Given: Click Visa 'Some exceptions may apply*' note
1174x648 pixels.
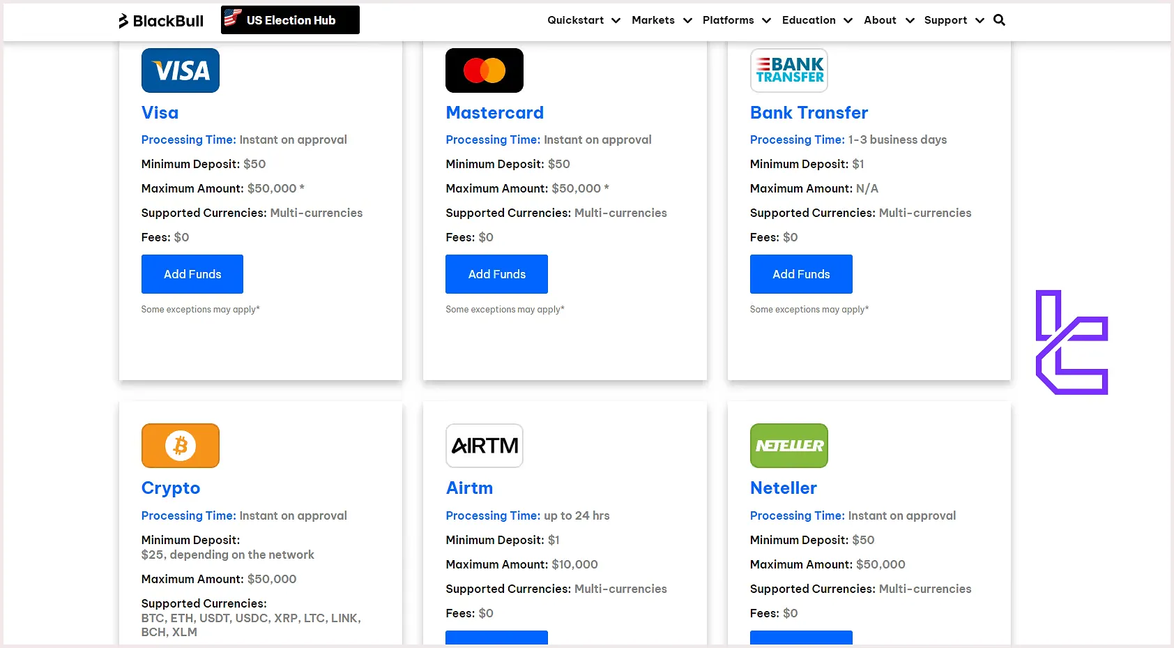Looking at the screenshot, I should click(201, 310).
